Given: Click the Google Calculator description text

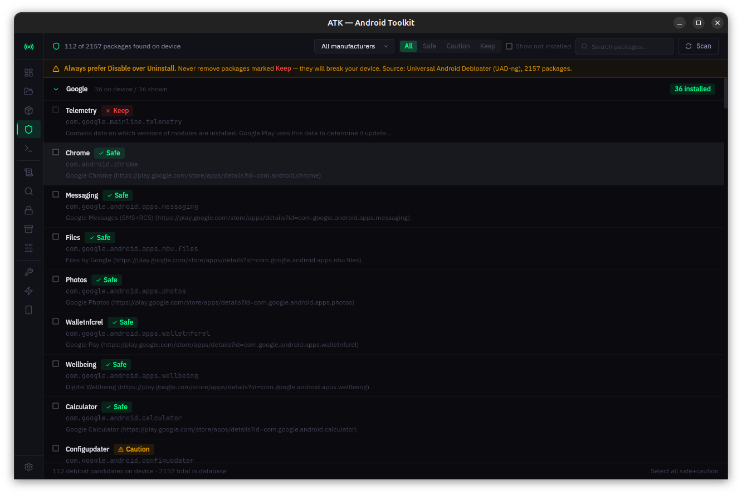Looking at the screenshot, I should 211,429.
